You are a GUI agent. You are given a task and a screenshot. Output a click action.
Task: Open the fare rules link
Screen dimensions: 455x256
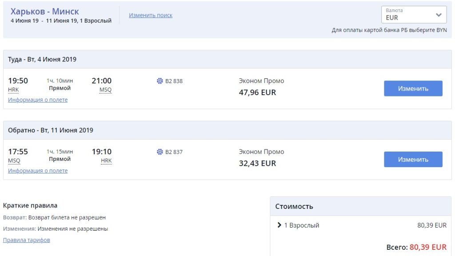26,240
